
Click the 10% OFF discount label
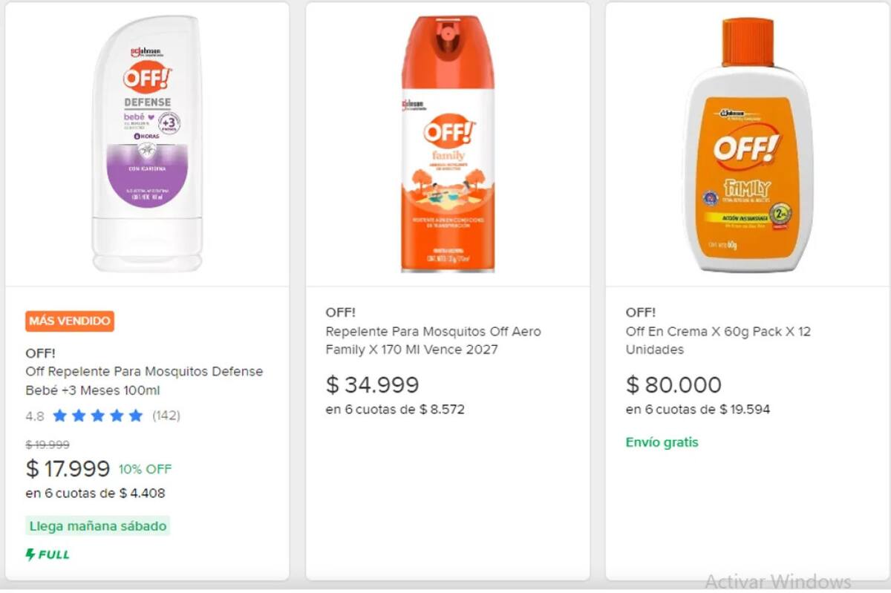145,469
